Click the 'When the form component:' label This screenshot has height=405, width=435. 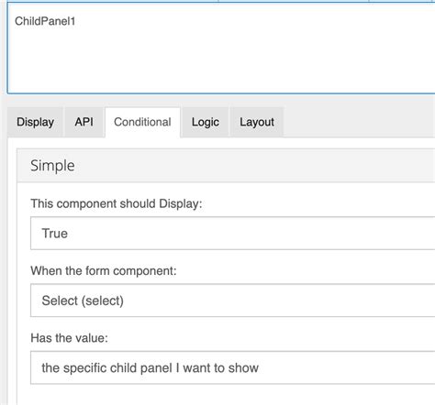[104, 270]
